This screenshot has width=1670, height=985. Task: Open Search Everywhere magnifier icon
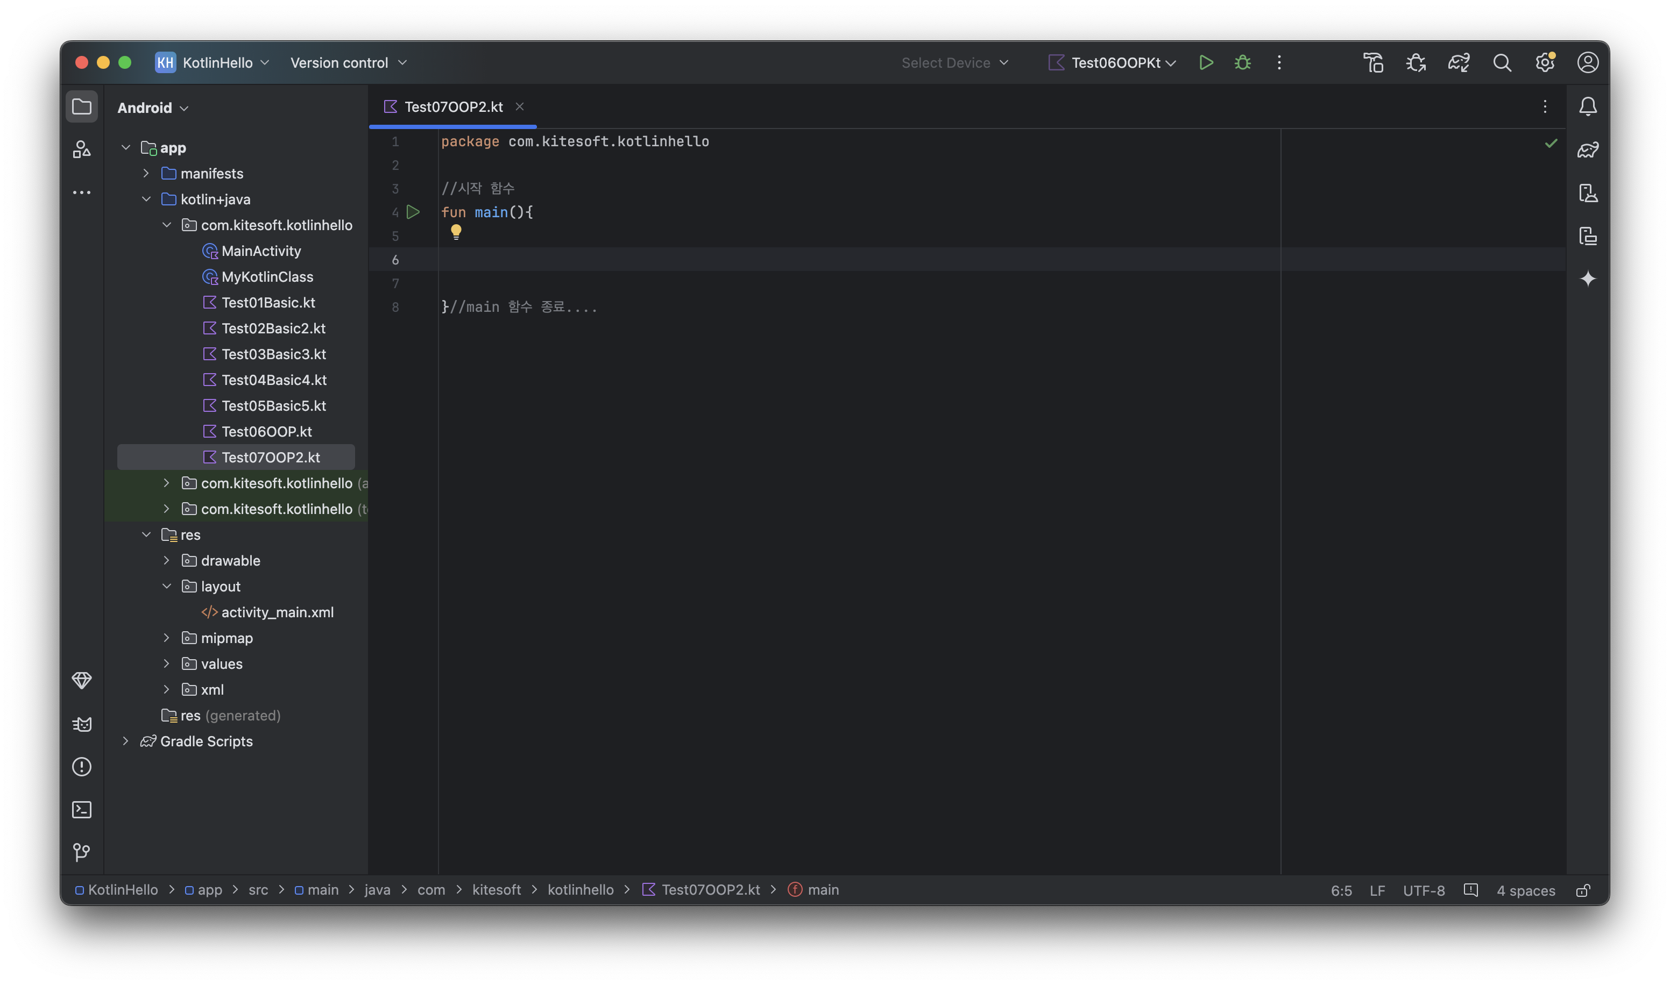click(1502, 62)
